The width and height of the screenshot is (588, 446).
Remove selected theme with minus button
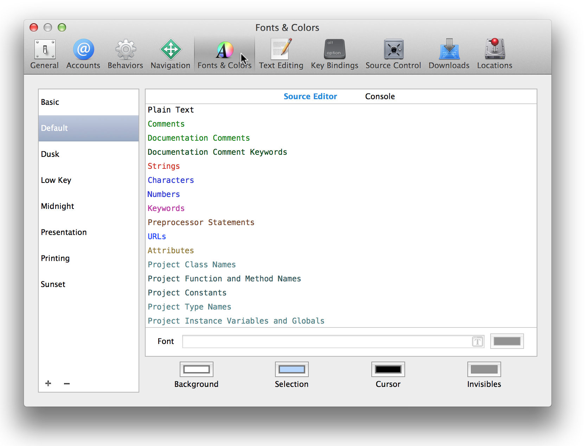point(67,383)
